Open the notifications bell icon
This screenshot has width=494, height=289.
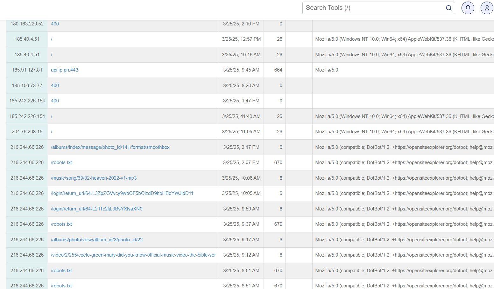click(468, 8)
